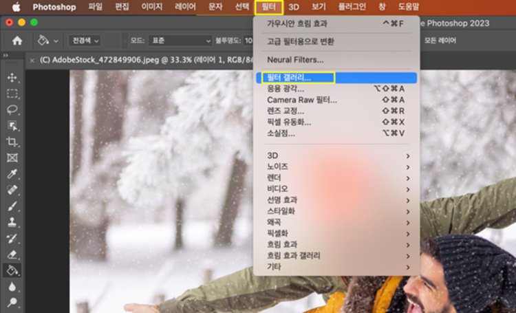Image resolution: width=516 pixels, height=313 pixels.
Task: Select the Clone Stamp tool
Action: 12,222
